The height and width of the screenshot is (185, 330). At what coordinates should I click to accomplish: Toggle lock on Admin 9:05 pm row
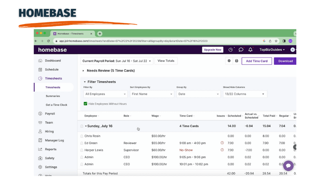tap(82, 157)
